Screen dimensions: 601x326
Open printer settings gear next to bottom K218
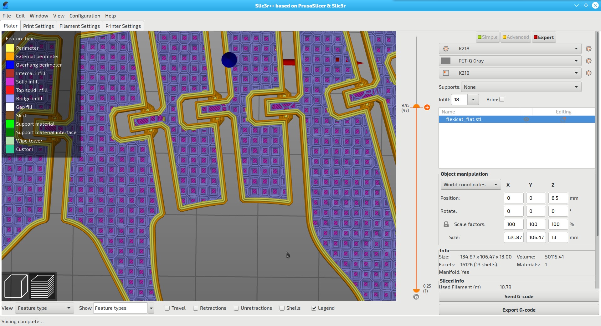(588, 73)
